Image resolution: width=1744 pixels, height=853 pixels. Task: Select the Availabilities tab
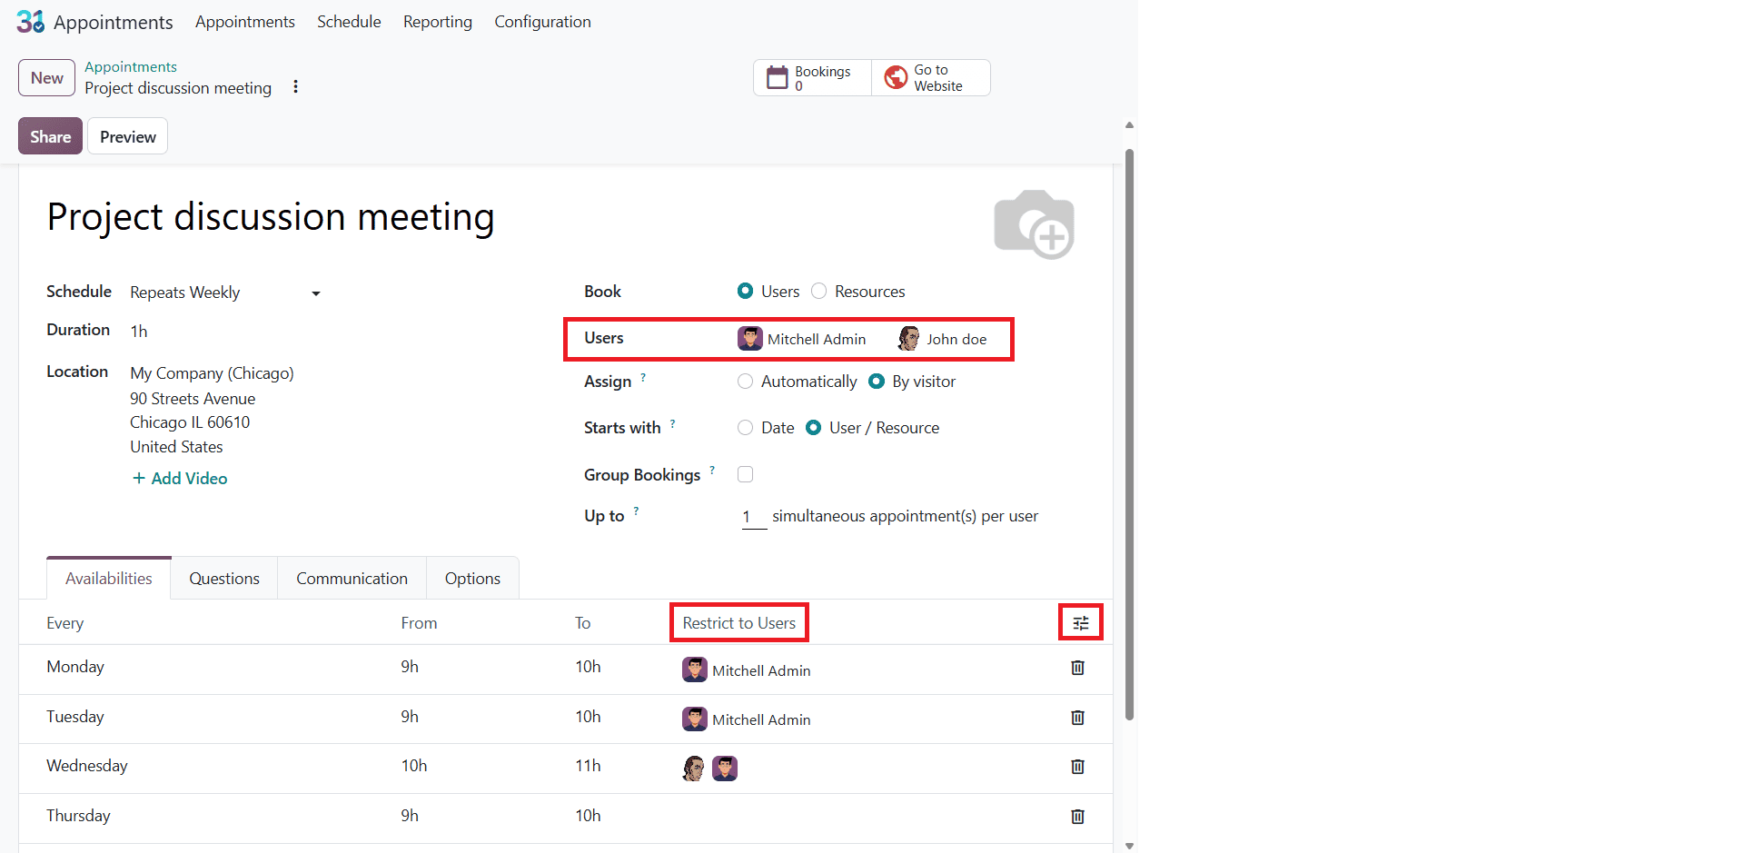pyautogui.click(x=109, y=579)
